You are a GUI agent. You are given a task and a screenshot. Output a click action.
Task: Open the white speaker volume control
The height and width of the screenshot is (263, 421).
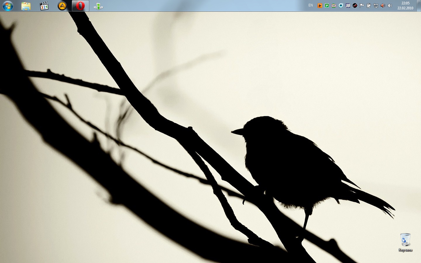coord(390,6)
